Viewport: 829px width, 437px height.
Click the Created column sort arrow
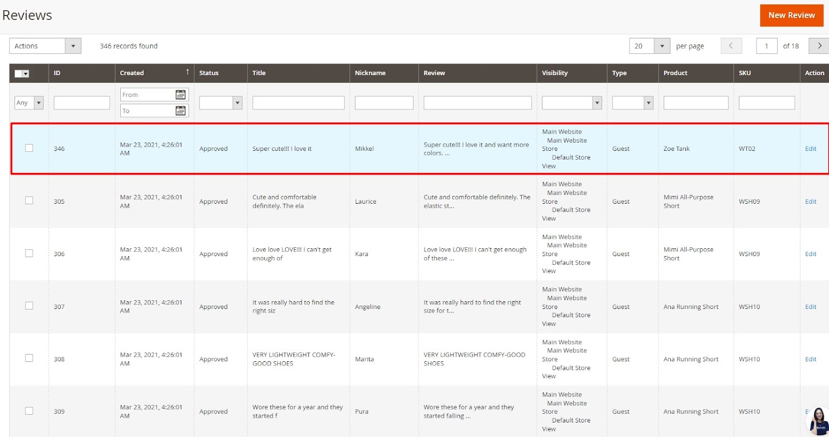188,72
